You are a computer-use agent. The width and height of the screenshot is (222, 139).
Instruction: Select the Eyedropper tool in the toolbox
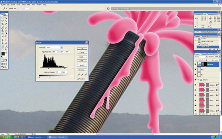[6, 46]
